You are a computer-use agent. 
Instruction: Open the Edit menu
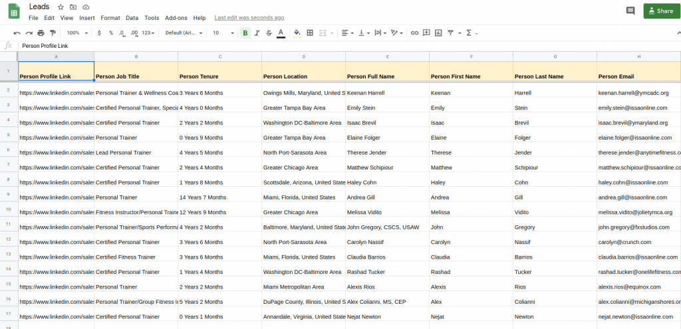click(x=49, y=18)
